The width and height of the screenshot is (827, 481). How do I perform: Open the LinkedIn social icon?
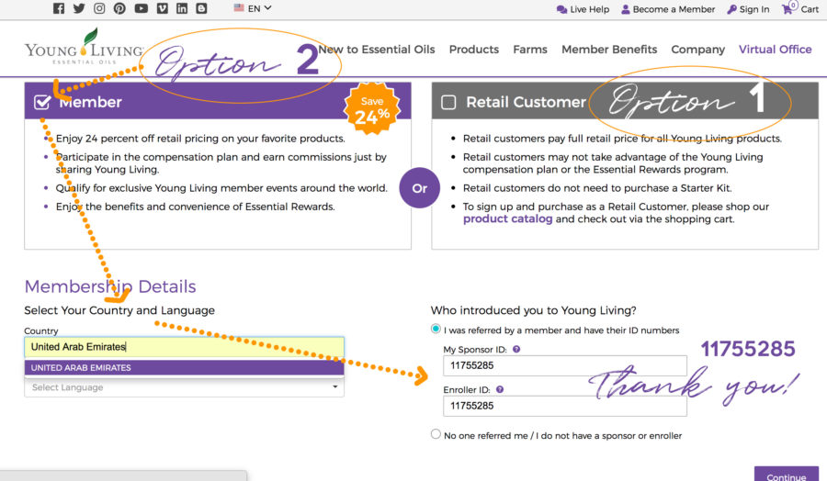tap(182, 8)
